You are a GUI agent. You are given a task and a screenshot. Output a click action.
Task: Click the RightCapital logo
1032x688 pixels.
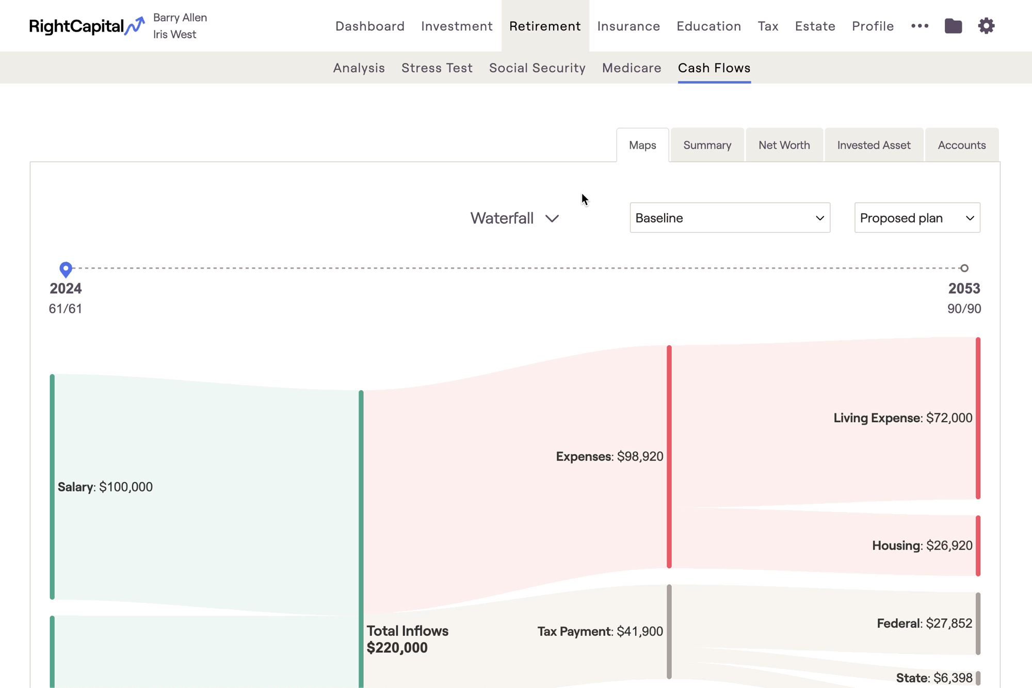pos(87,26)
